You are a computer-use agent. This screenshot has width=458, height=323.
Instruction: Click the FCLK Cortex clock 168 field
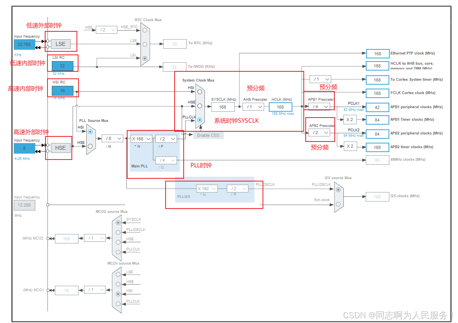(x=378, y=93)
